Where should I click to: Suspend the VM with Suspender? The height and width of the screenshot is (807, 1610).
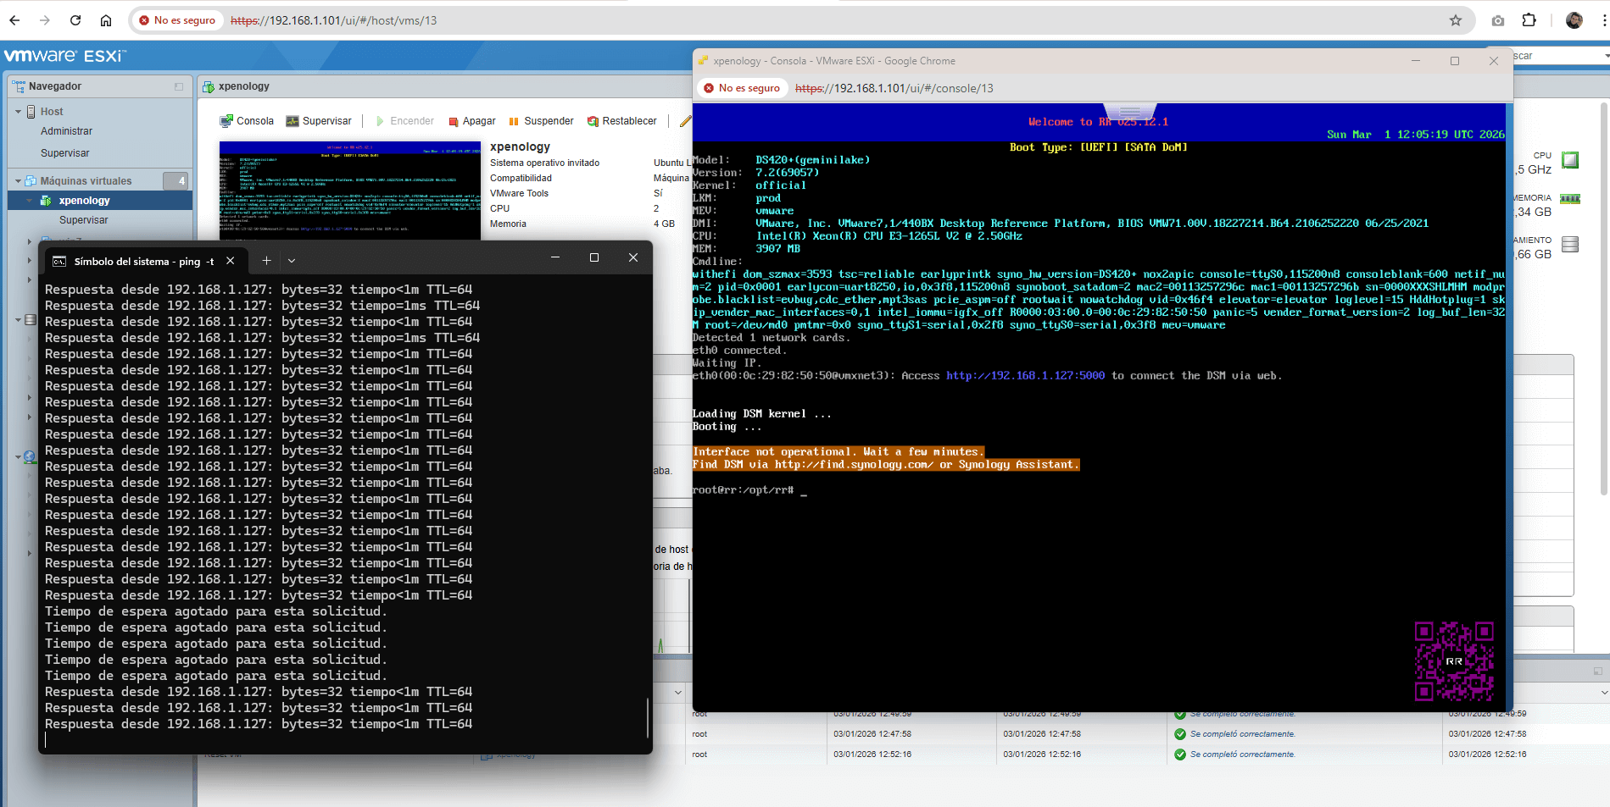[541, 121]
